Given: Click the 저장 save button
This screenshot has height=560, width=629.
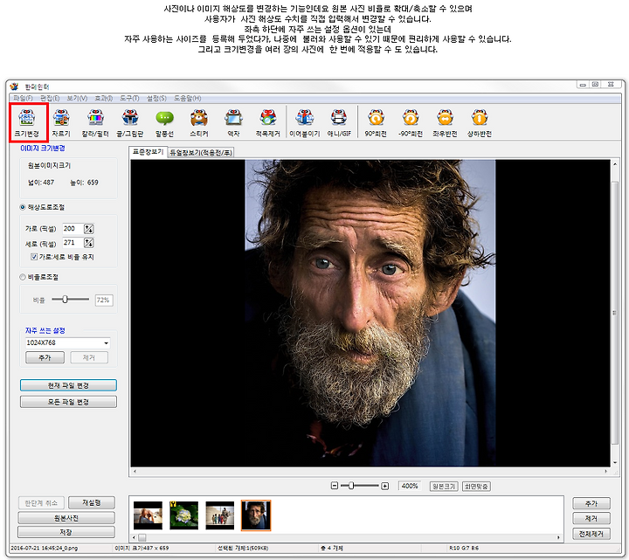Looking at the screenshot, I should point(66,532).
